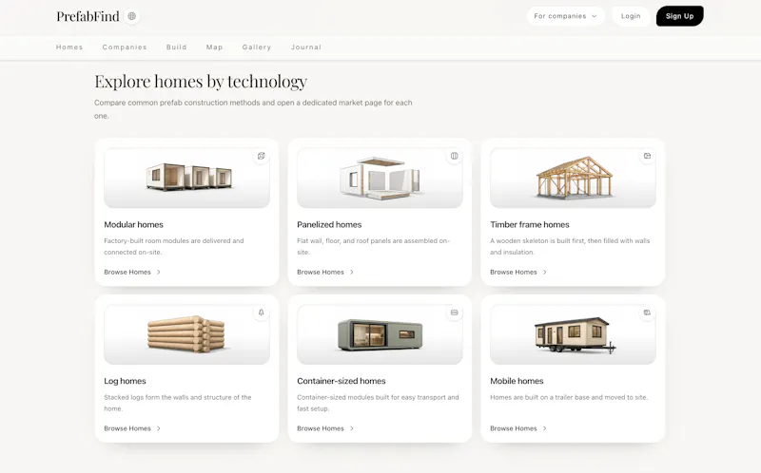Browse Homes under Modular homes

pyautogui.click(x=127, y=272)
